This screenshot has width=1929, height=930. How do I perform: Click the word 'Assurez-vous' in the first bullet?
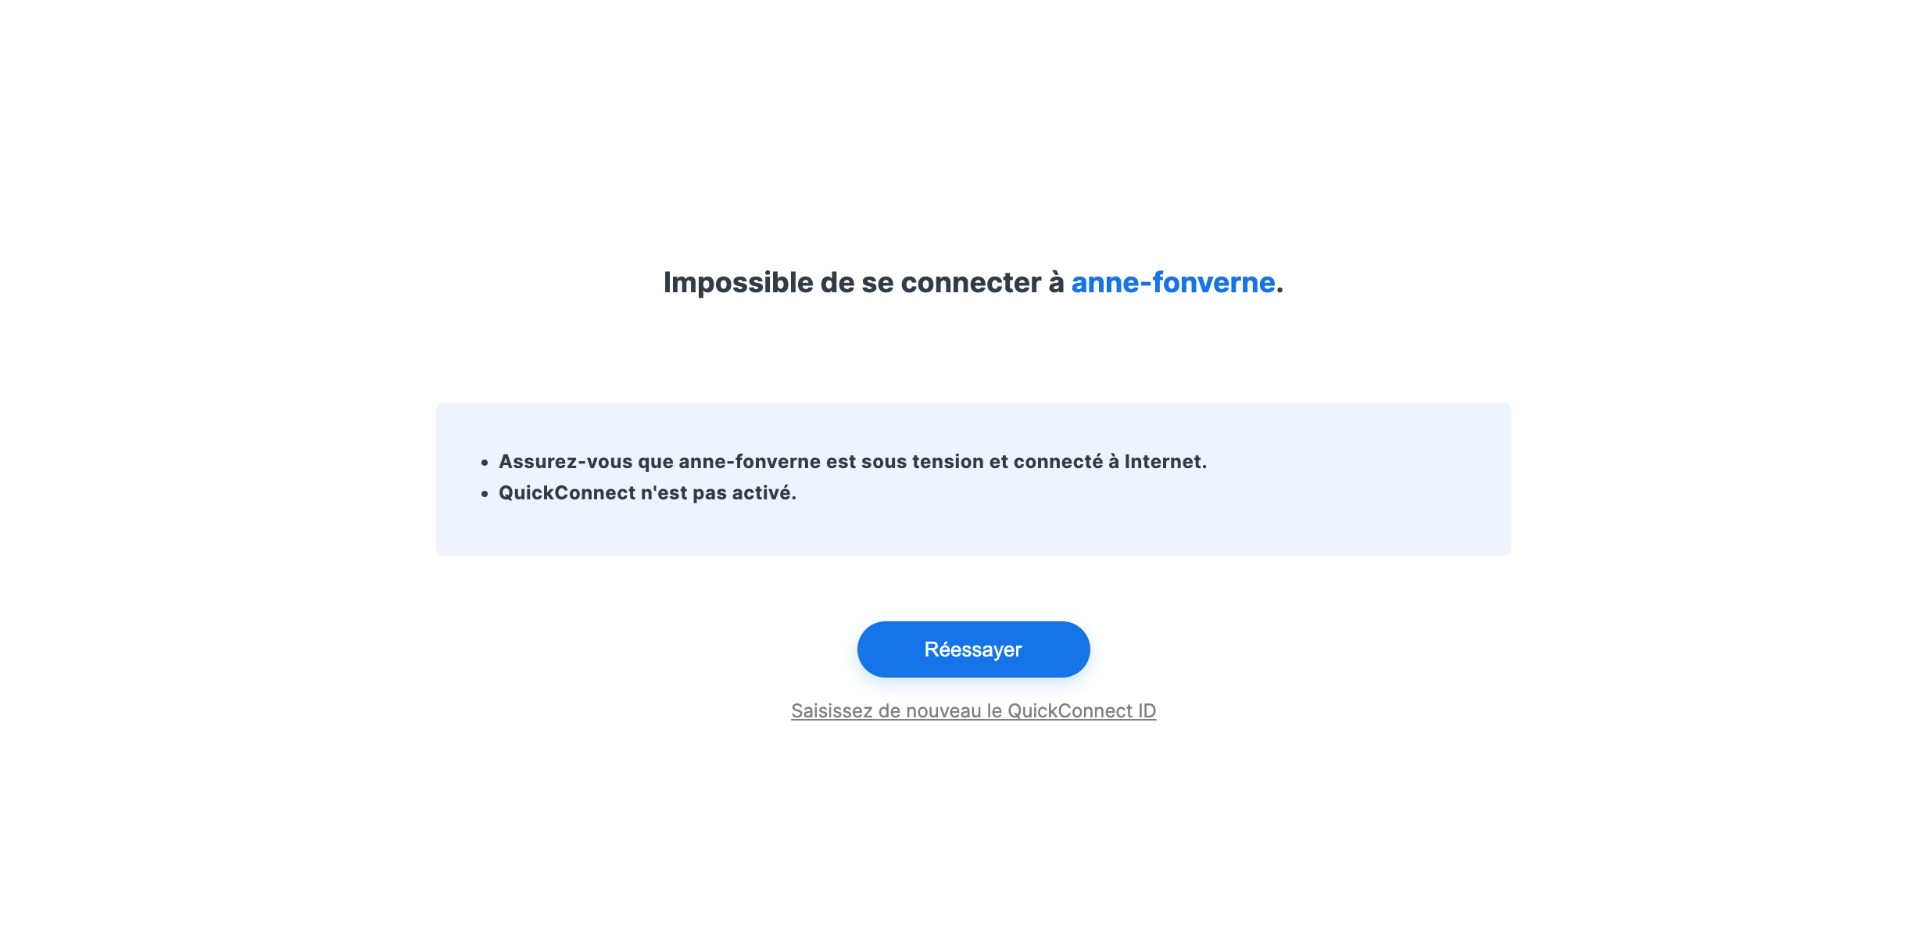565,461
